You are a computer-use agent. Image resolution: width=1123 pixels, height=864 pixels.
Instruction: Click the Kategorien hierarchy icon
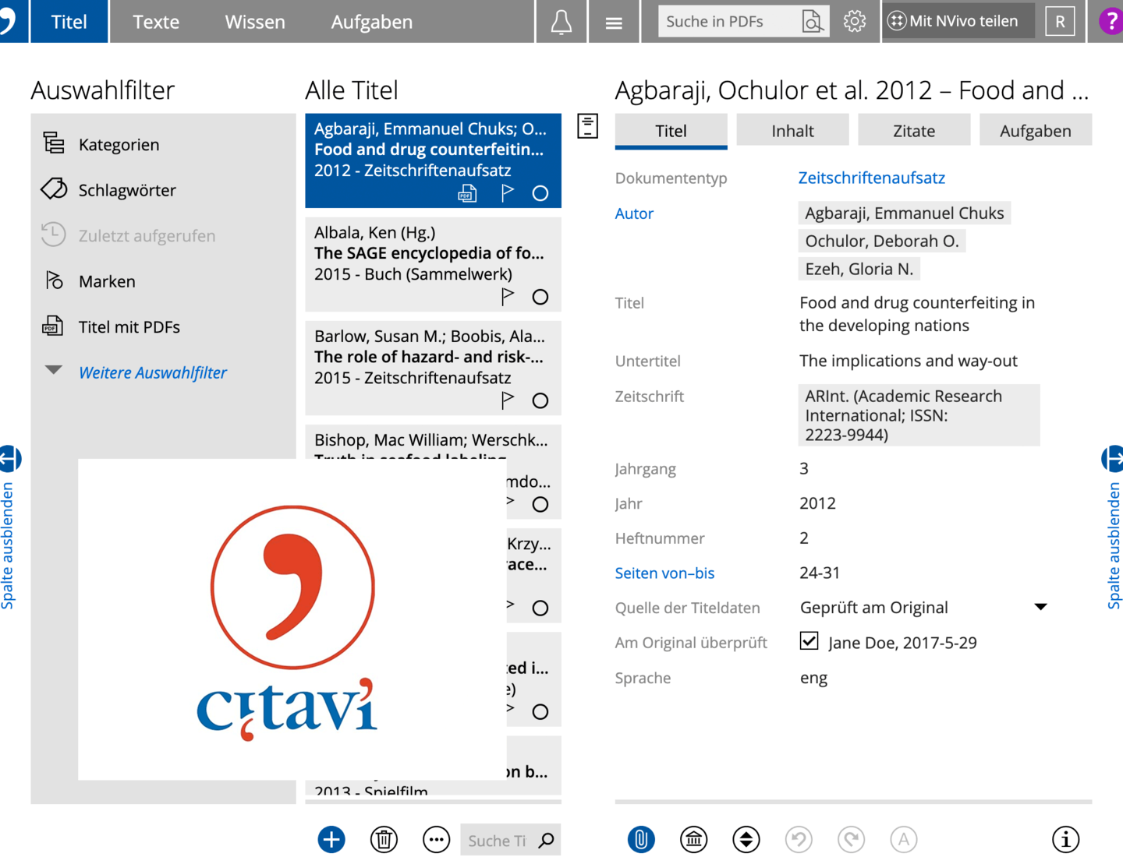(x=54, y=143)
